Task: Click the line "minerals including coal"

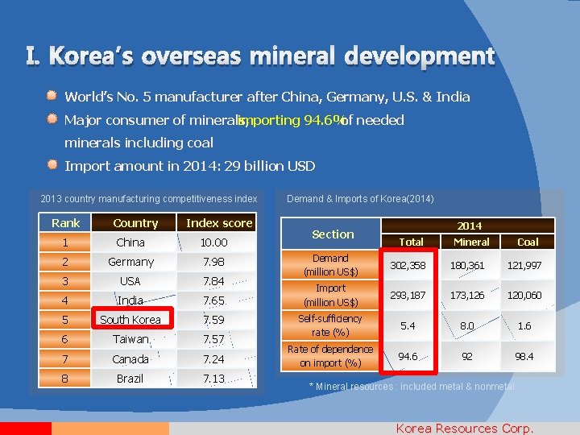Action: (139, 143)
